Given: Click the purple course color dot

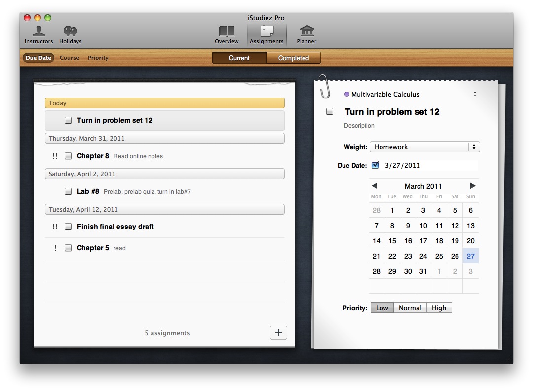Looking at the screenshot, I should (347, 94).
